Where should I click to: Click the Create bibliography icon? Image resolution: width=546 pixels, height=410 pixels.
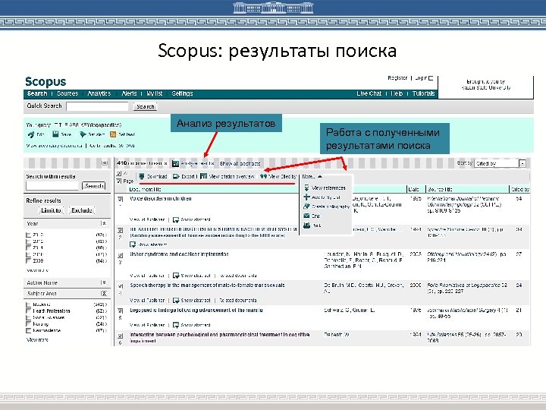(x=306, y=207)
